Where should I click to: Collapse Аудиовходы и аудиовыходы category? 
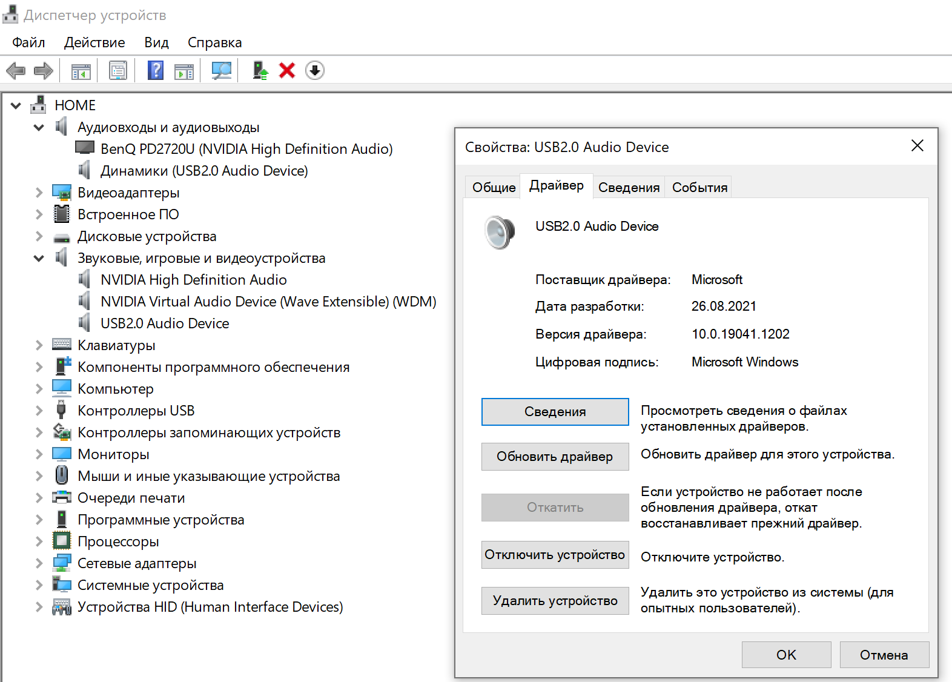click(x=39, y=128)
